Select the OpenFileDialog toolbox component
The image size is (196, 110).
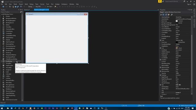point(10,93)
